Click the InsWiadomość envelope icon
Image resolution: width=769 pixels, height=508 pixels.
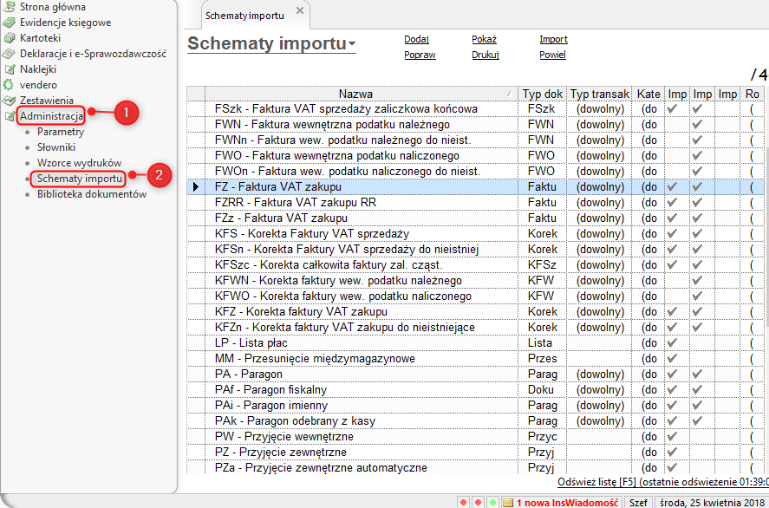[x=506, y=502]
